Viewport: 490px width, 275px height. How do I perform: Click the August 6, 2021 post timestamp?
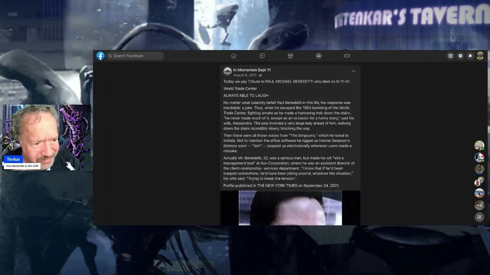click(x=245, y=75)
